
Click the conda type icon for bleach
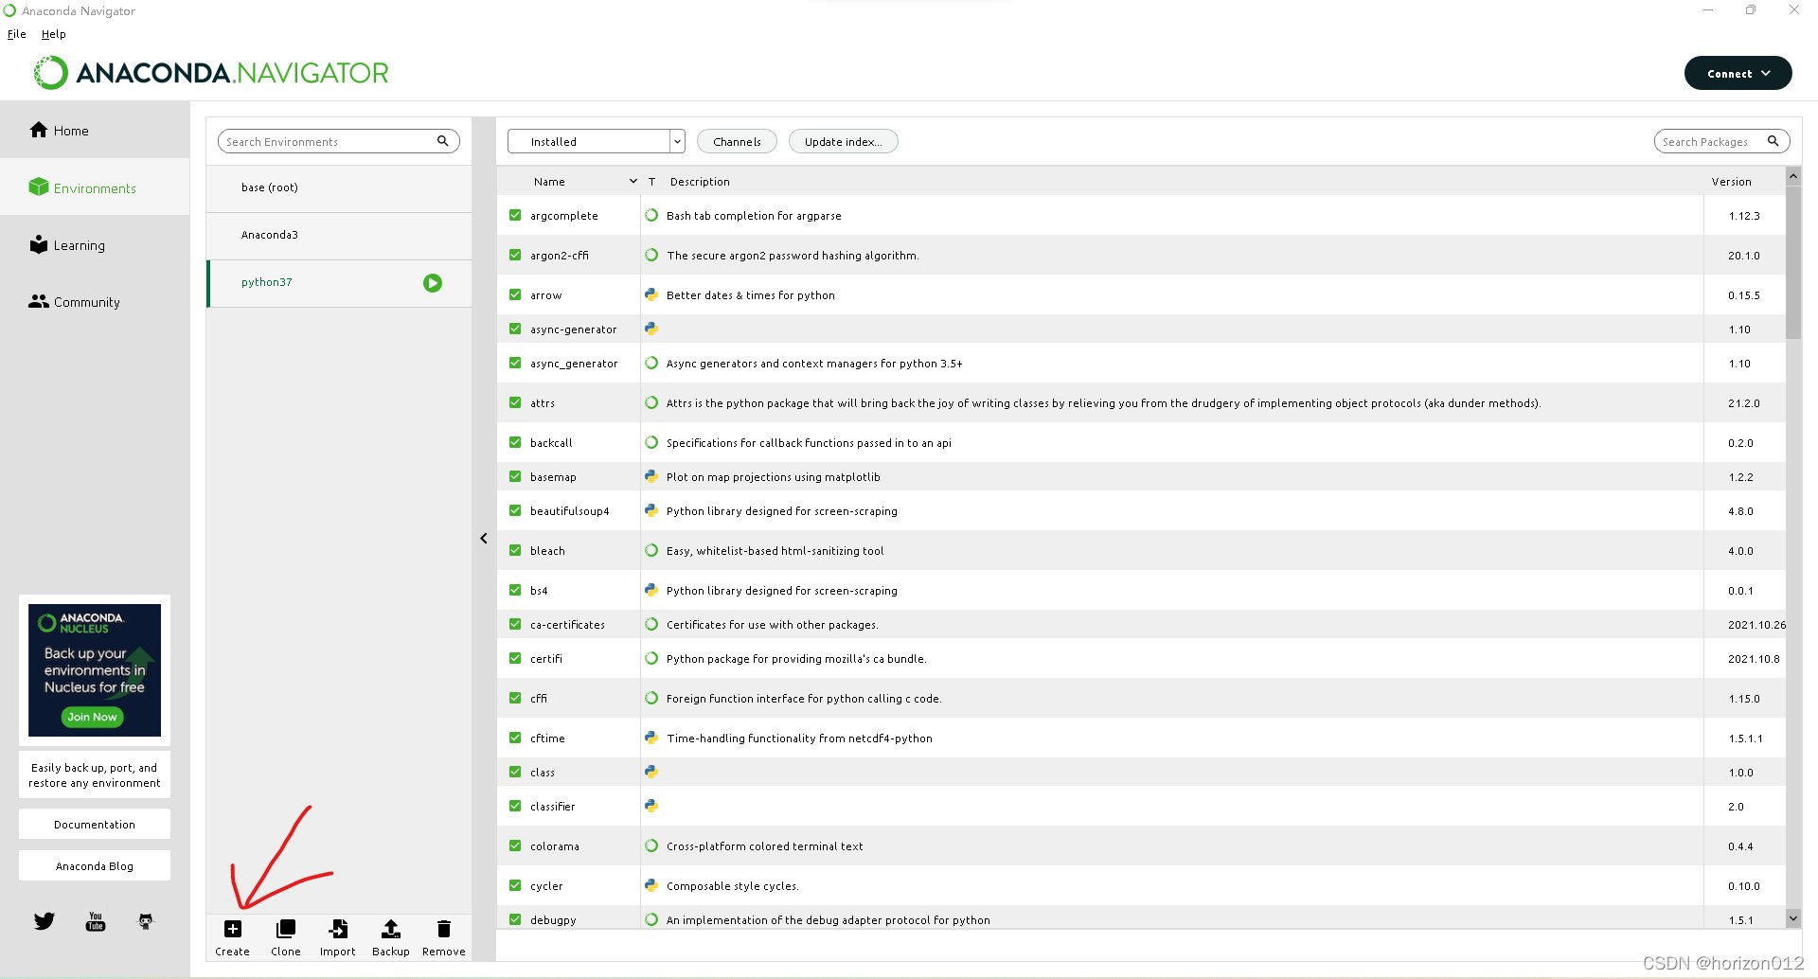point(651,550)
